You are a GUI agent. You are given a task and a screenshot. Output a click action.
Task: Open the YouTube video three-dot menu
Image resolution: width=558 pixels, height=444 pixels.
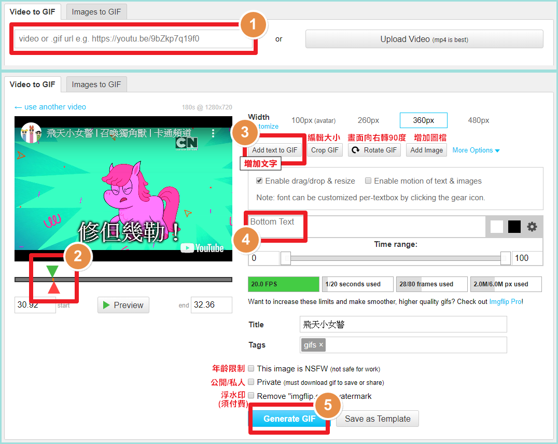213,133
